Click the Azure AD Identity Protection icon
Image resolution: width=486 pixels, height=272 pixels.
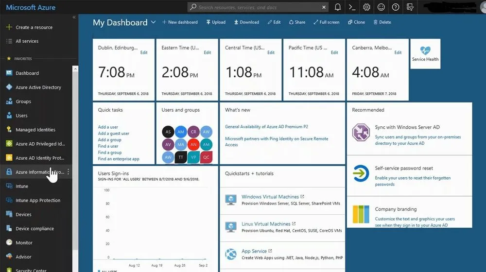pos(9,158)
